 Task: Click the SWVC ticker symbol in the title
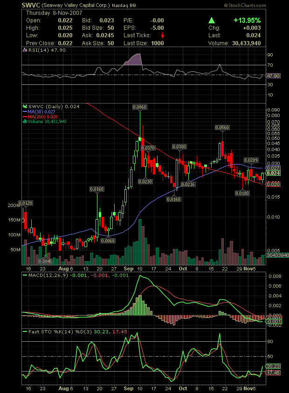(31, 5)
